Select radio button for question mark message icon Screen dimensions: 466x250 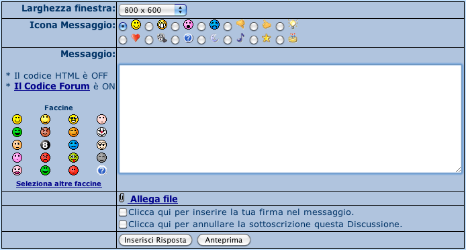(x=175, y=40)
